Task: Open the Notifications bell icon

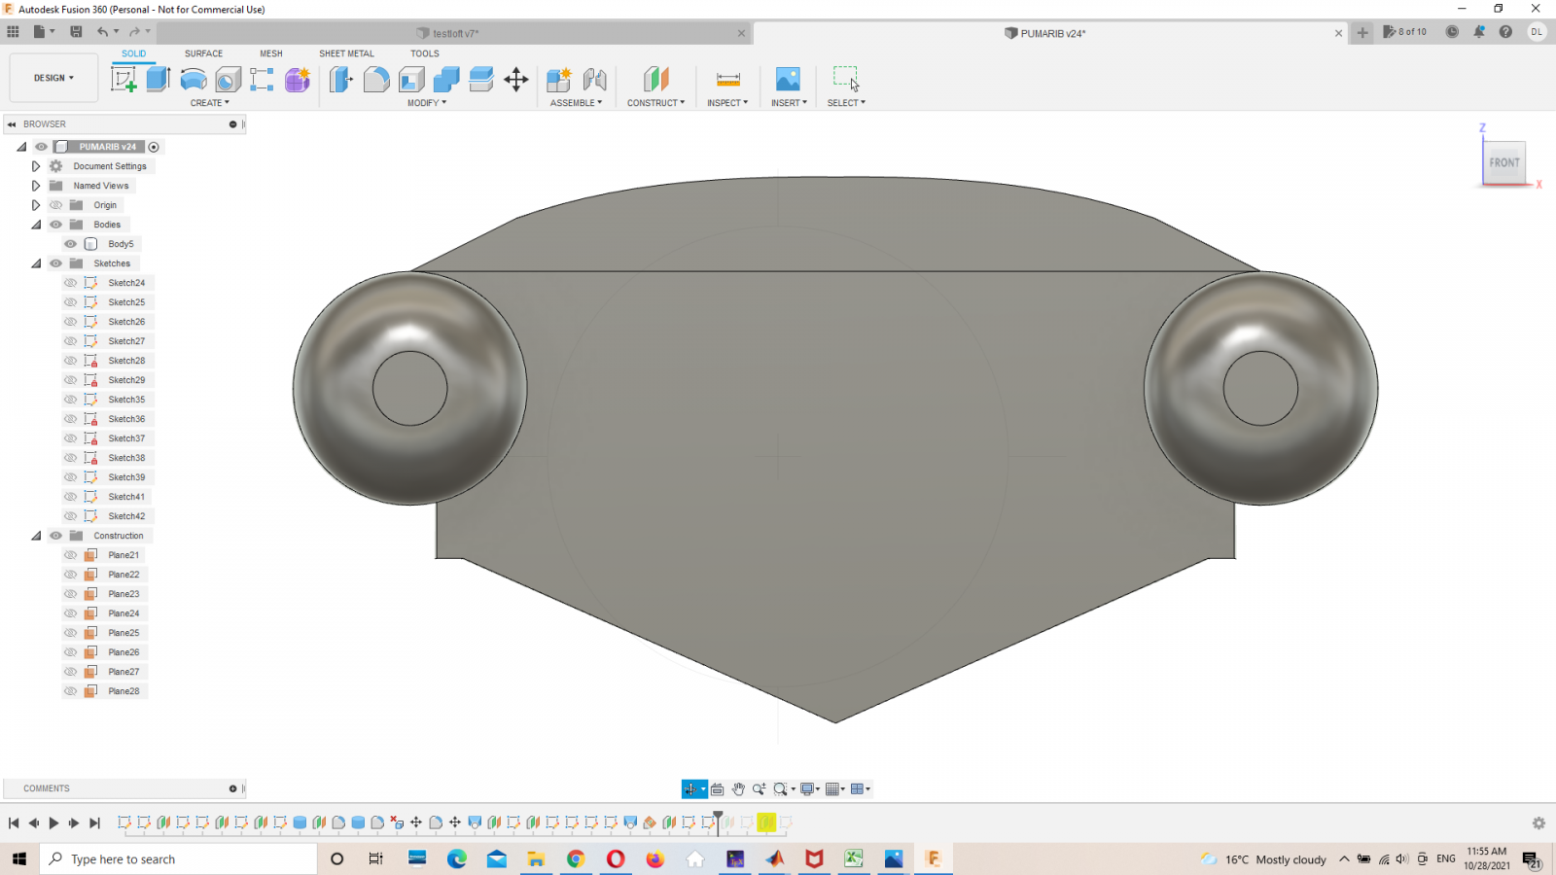Action: tap(1479, 32)
